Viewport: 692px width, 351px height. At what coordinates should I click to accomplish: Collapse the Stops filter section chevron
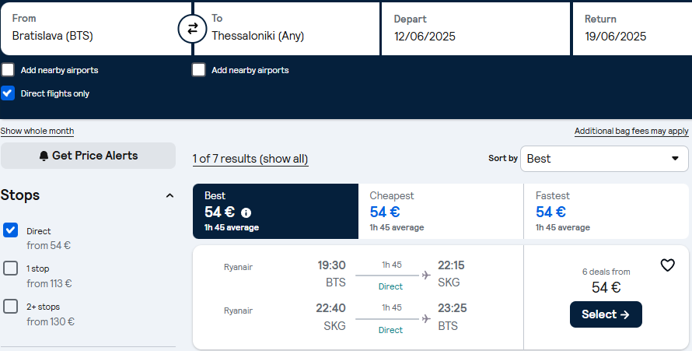point(170,195)
